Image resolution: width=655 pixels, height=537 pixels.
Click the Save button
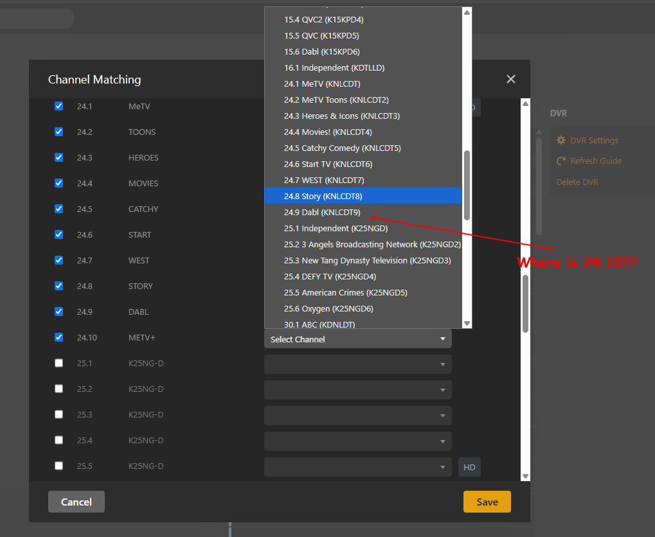click(487, 502)
